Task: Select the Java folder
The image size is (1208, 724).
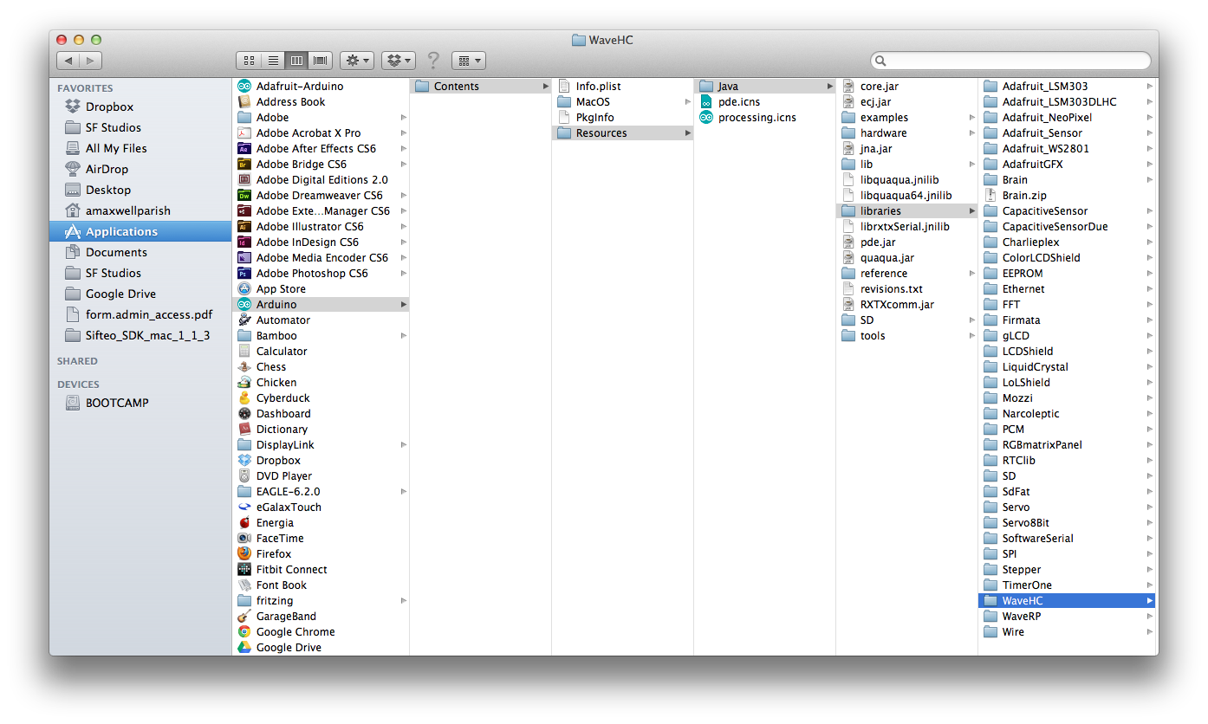Action: [765, 86]
